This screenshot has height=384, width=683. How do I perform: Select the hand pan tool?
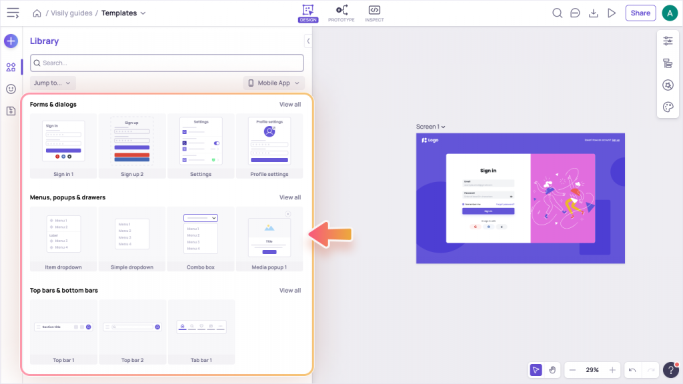552,369
